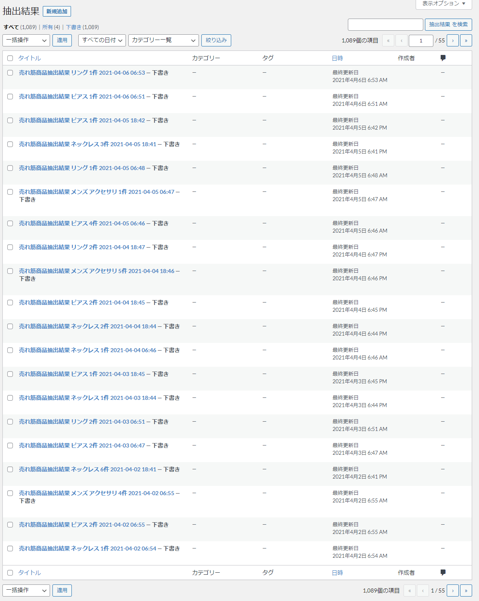Check the row ピアス 4件 2021-04-05 06:46
Image resolution: width=479 pixels, height=601 pixels.
click(x=10, y=223)
